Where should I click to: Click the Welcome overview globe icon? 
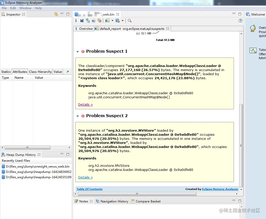point(253,28)
